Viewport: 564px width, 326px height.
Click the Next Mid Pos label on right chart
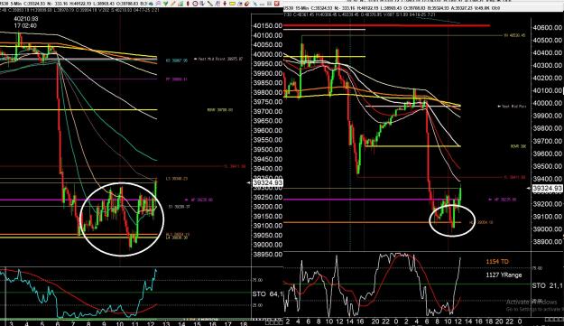point(512,107)
